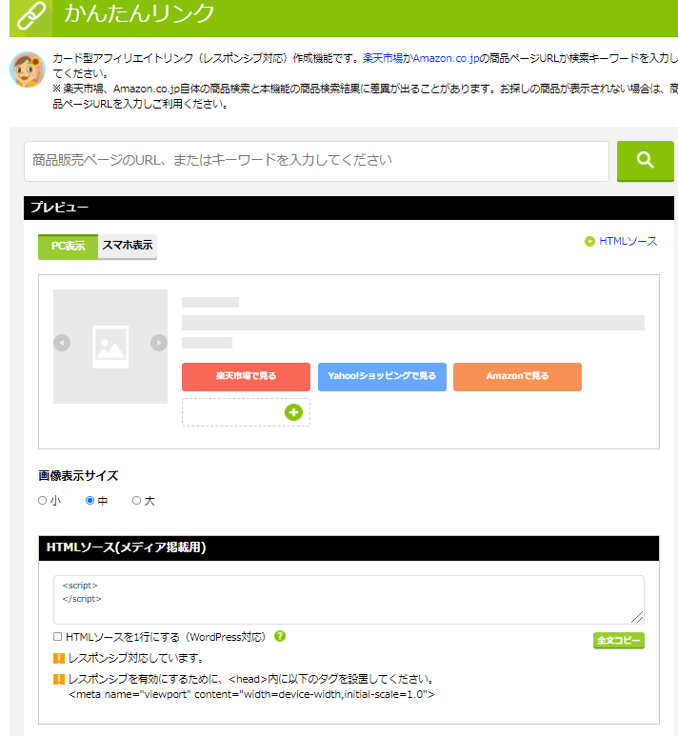Click the chain link logo icon

click(31, 16)
